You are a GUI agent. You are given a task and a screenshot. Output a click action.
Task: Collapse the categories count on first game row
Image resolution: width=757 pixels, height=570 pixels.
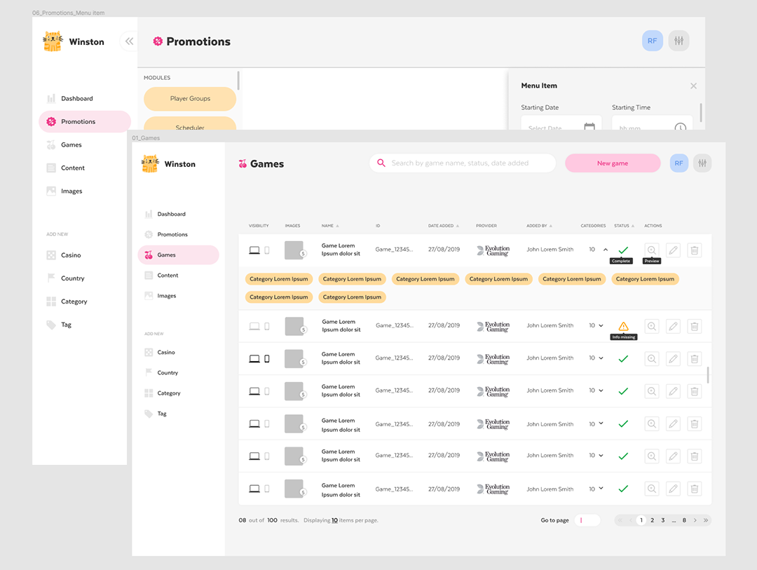pos(604,249)
